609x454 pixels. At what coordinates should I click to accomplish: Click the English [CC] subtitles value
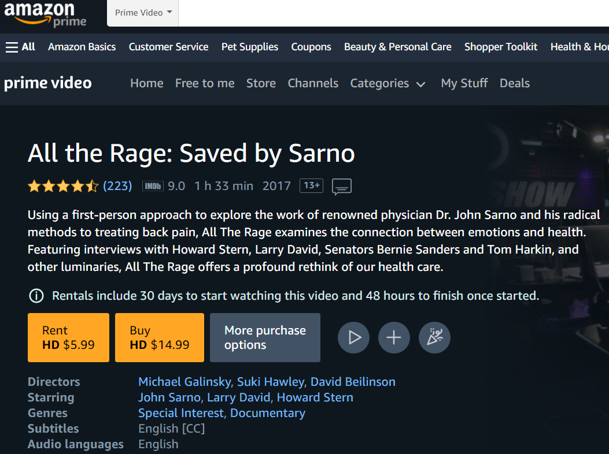click(x=171, y=429)
